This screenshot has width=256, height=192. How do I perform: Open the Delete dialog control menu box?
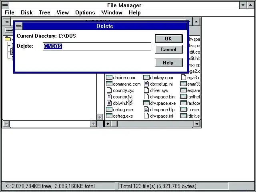pos(19,26)
